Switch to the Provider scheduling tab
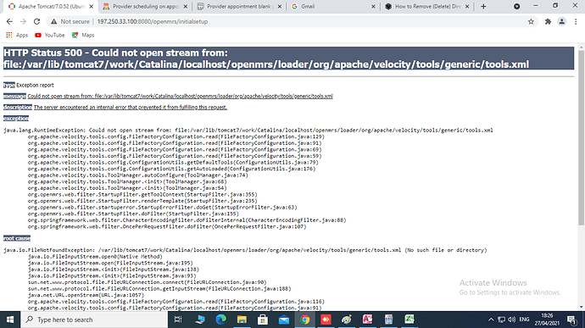Viewport: 585px width, 328px height. point(146,6)
